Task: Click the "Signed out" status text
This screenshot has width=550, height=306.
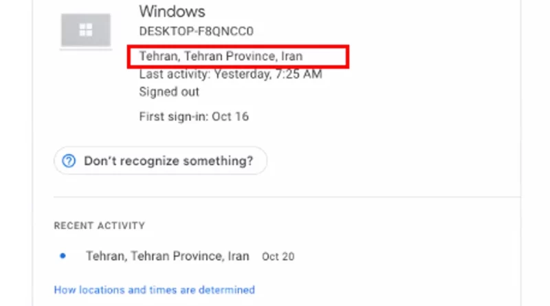Action: coord(169,92)
